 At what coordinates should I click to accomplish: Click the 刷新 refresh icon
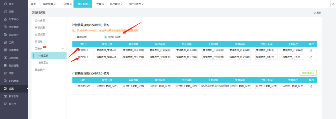(315, 13)
